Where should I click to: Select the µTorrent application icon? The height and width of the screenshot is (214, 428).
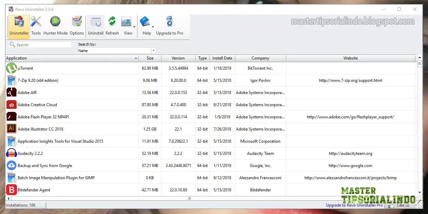click(12, 68)
